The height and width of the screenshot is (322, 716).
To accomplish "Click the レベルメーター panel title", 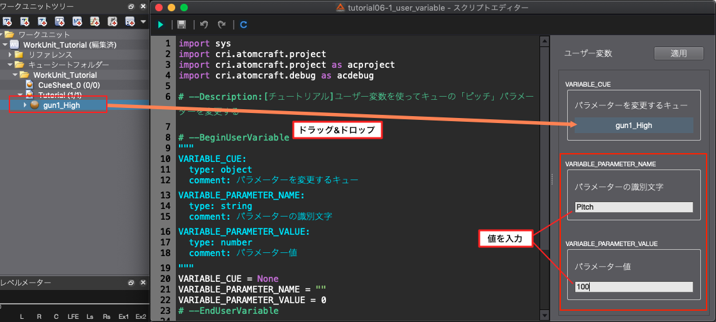I will (x=26, y=283).
